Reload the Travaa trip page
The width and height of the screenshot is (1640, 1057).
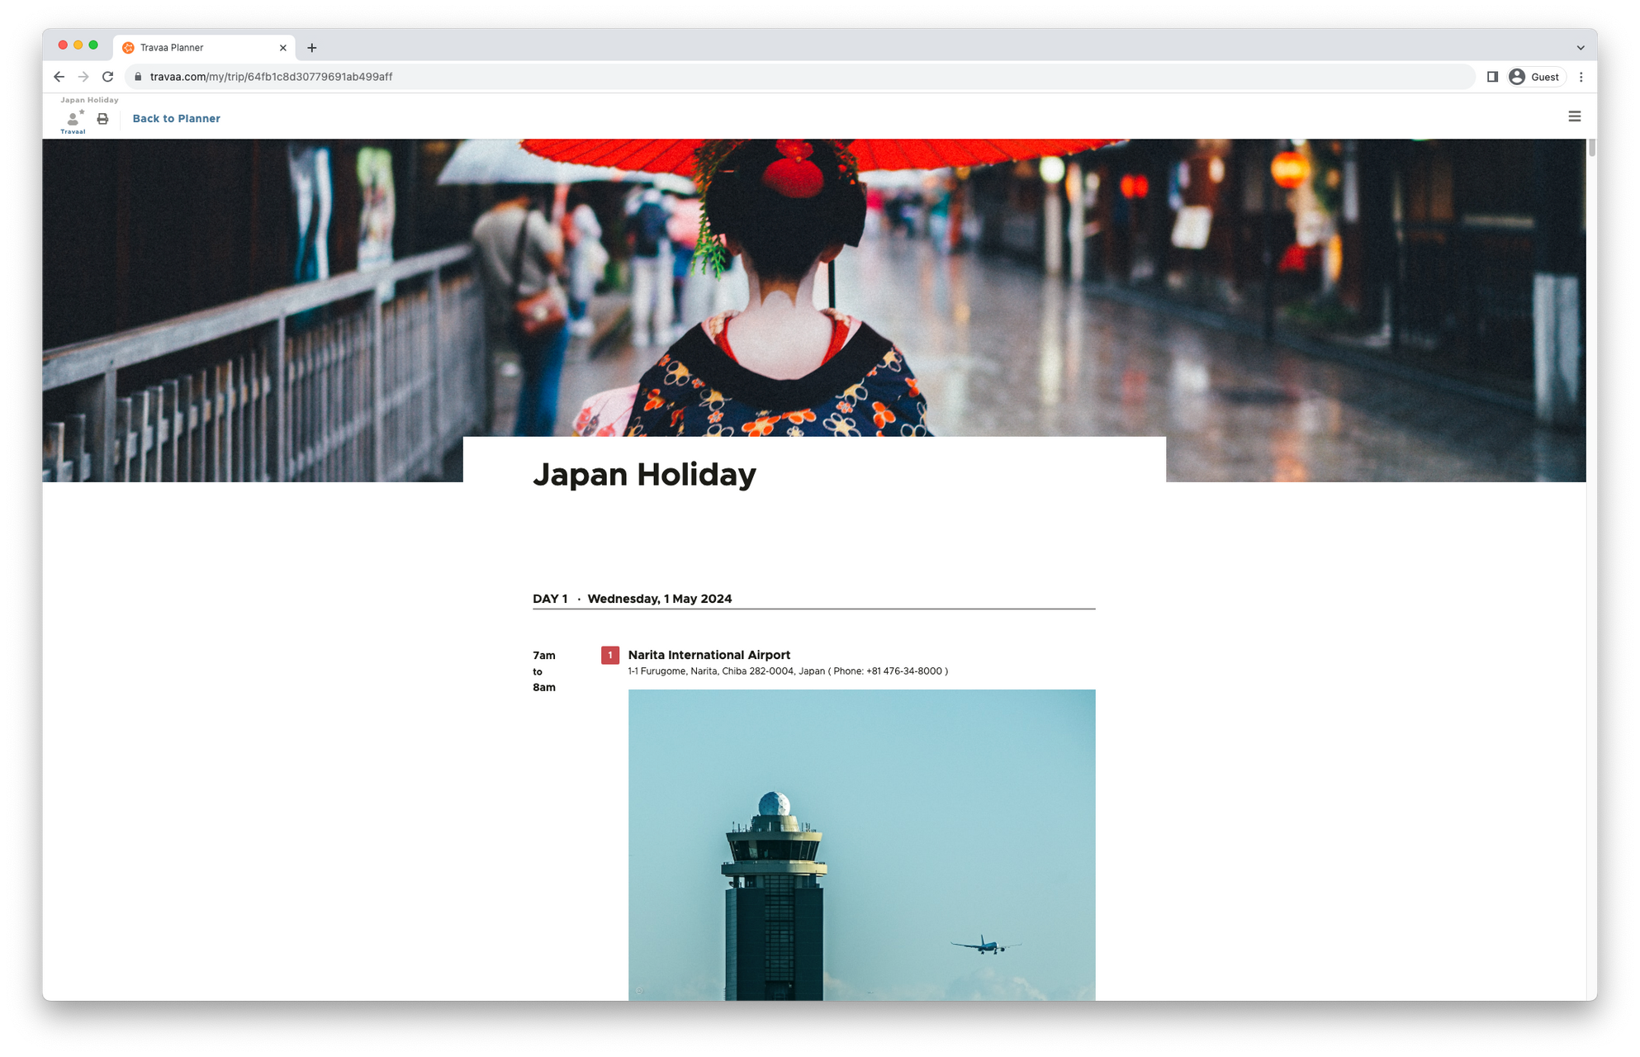[107, 77]
